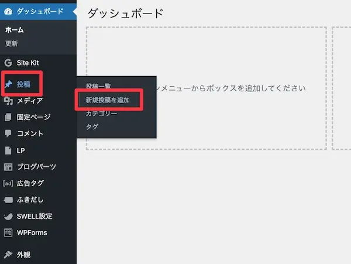Viewport: 351px width, 264px height.
Task: Click the ふきだし speech bubble icon
Action: (x=8, y=200)
